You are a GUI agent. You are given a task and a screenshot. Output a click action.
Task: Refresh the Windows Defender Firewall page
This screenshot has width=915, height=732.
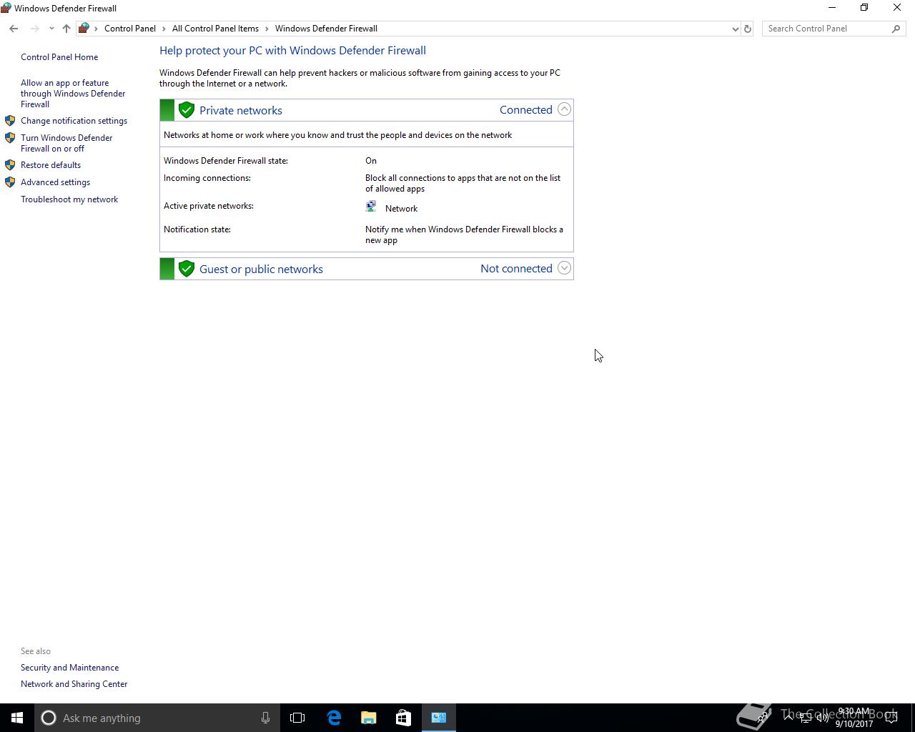[x=748, y=29]
